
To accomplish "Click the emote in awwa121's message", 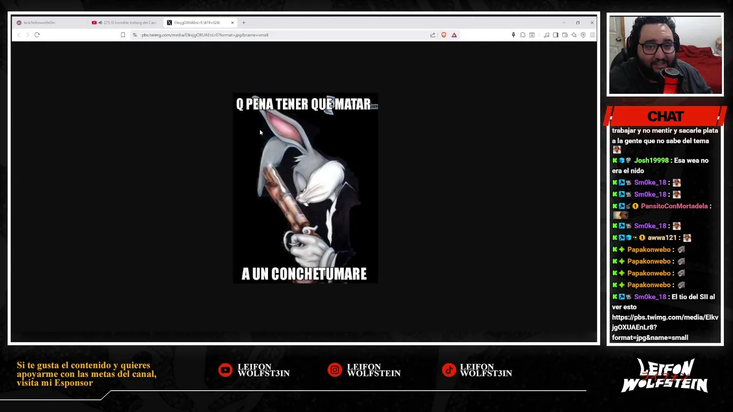I will (x=687, y=238).
